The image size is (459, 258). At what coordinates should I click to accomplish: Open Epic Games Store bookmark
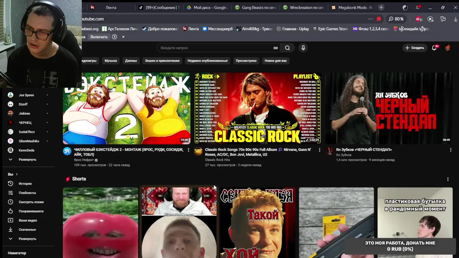(330, 29)
